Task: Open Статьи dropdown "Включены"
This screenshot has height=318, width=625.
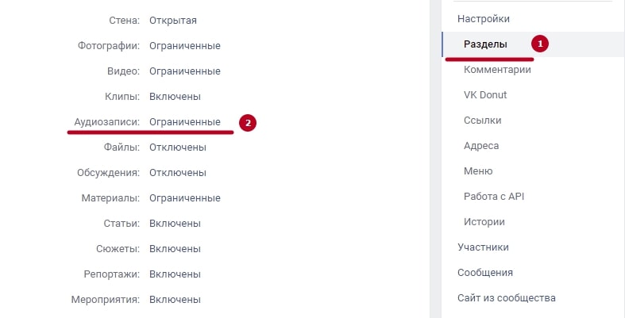Action: (175, 224)
